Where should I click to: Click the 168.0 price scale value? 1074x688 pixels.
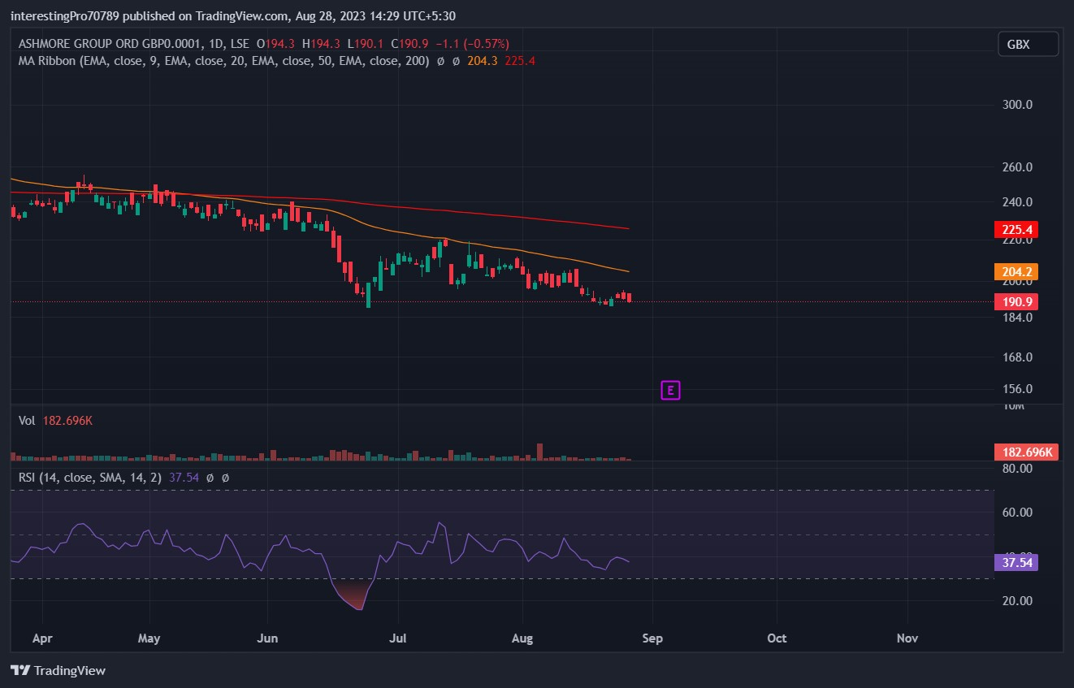(x=1017, y=357)
